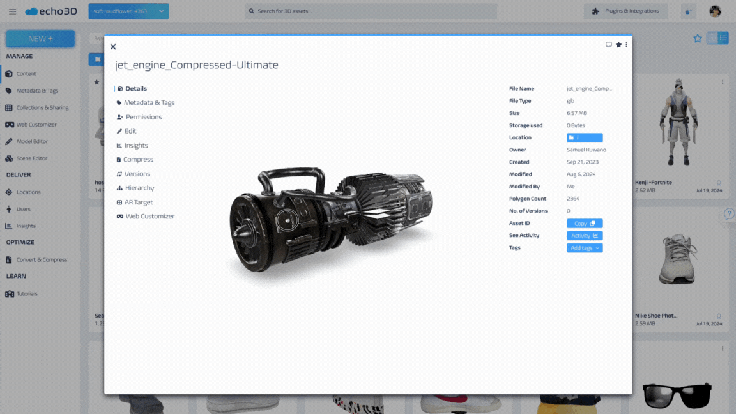The height and width of the screenshot is (414, 736).
Task: Select the Hierarchy panel in the modal
Action: coord(139,188)
